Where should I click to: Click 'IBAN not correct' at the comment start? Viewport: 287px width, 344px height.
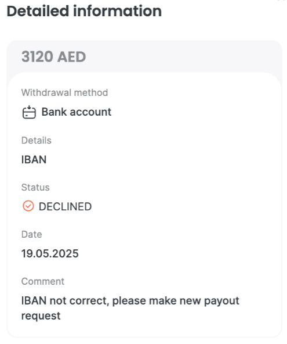66,300
